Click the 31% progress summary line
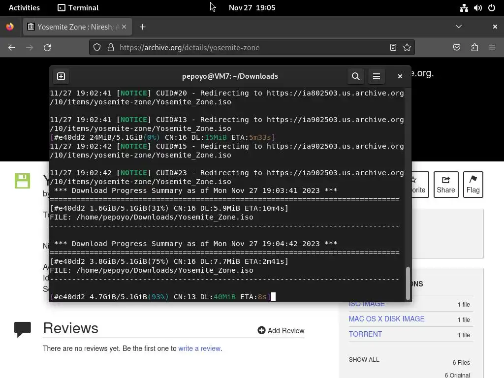Screen dimensions: 504x378 [x=169, y=208]
